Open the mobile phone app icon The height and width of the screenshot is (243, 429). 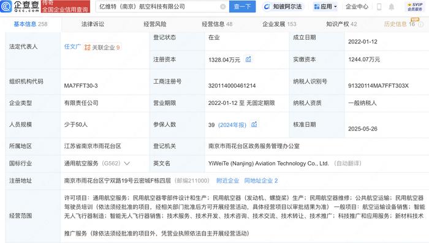point(379,7)
